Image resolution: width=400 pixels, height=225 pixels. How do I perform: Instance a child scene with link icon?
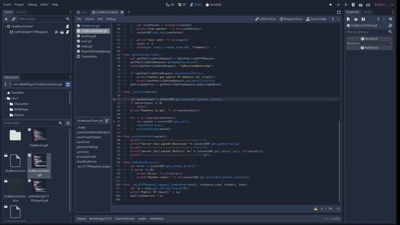tap(14, 19)
